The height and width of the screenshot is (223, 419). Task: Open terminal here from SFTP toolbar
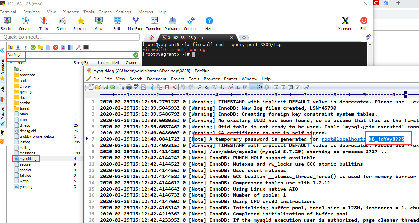tap(86, 47)
